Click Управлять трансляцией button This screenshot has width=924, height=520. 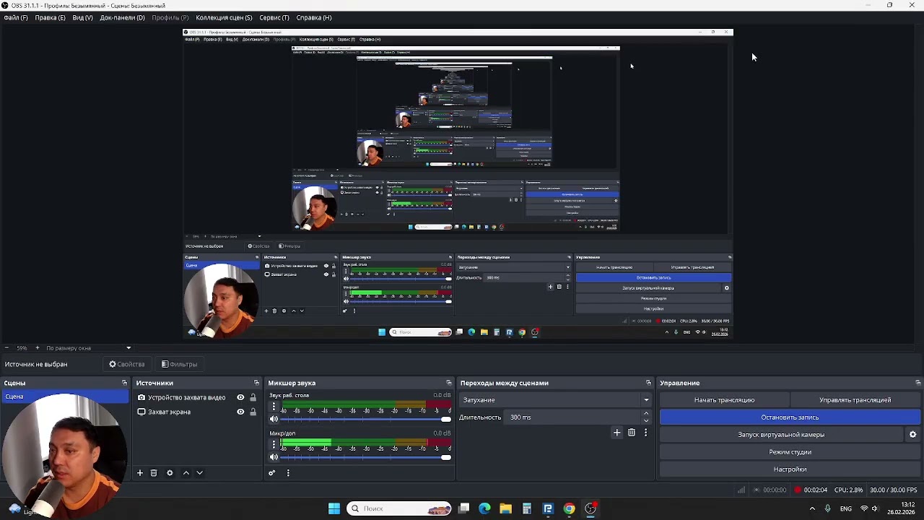(x=855, y=400)
